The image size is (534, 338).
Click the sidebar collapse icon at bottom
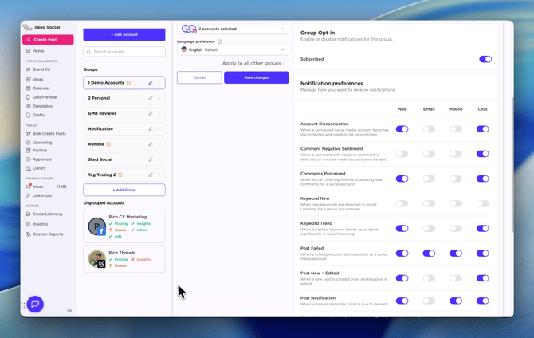pos(69,310)
